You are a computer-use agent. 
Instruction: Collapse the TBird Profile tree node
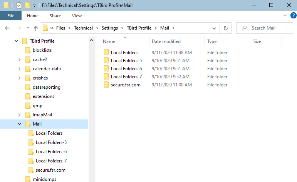(x=17, y=41)
